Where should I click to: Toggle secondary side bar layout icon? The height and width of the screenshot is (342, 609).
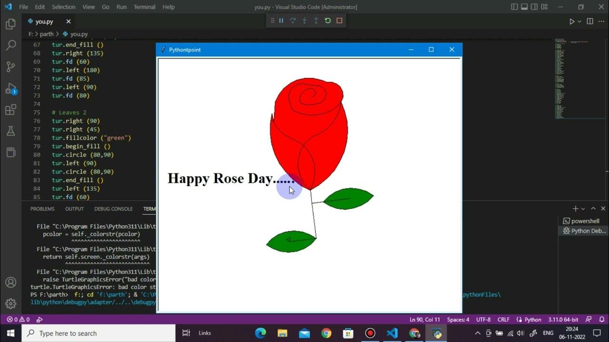tap(534, 7)
